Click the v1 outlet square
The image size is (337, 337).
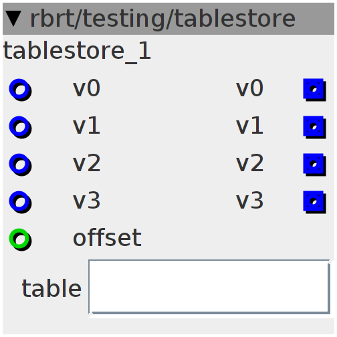314,127
